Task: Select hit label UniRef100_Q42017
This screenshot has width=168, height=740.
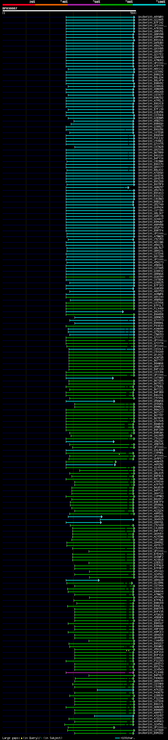Action: coord(150,311)
